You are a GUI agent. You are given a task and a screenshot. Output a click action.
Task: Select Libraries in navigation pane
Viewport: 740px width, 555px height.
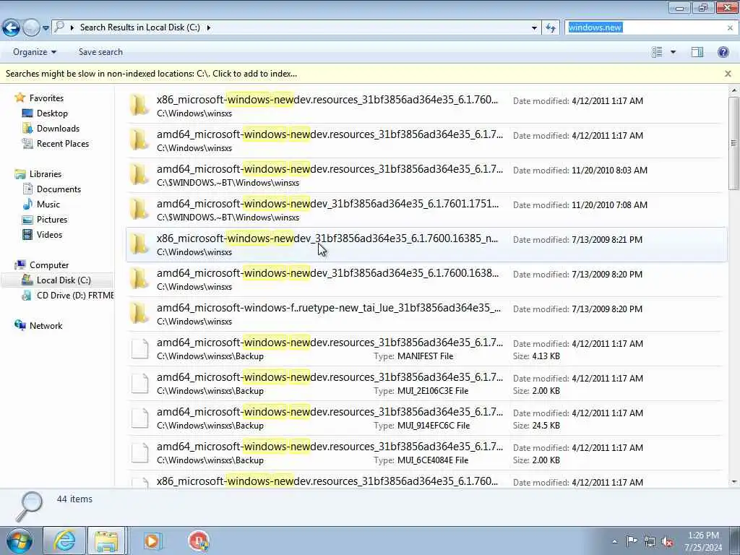(46, 174)
